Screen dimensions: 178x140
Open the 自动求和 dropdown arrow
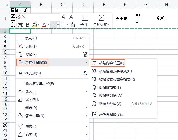click(x=109, y=25)
